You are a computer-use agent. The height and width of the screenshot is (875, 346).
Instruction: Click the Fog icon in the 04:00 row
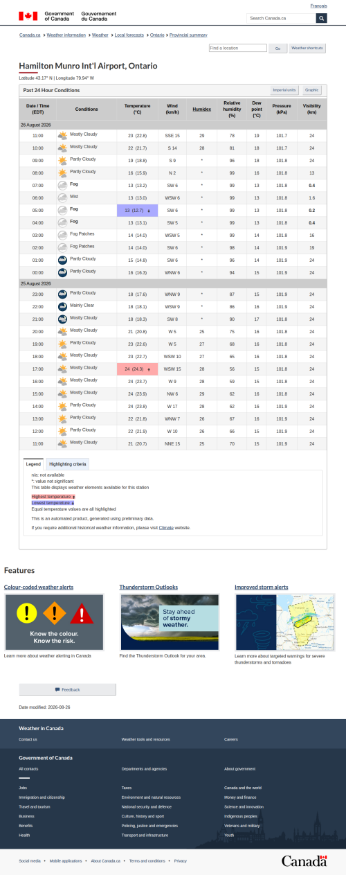62,222
